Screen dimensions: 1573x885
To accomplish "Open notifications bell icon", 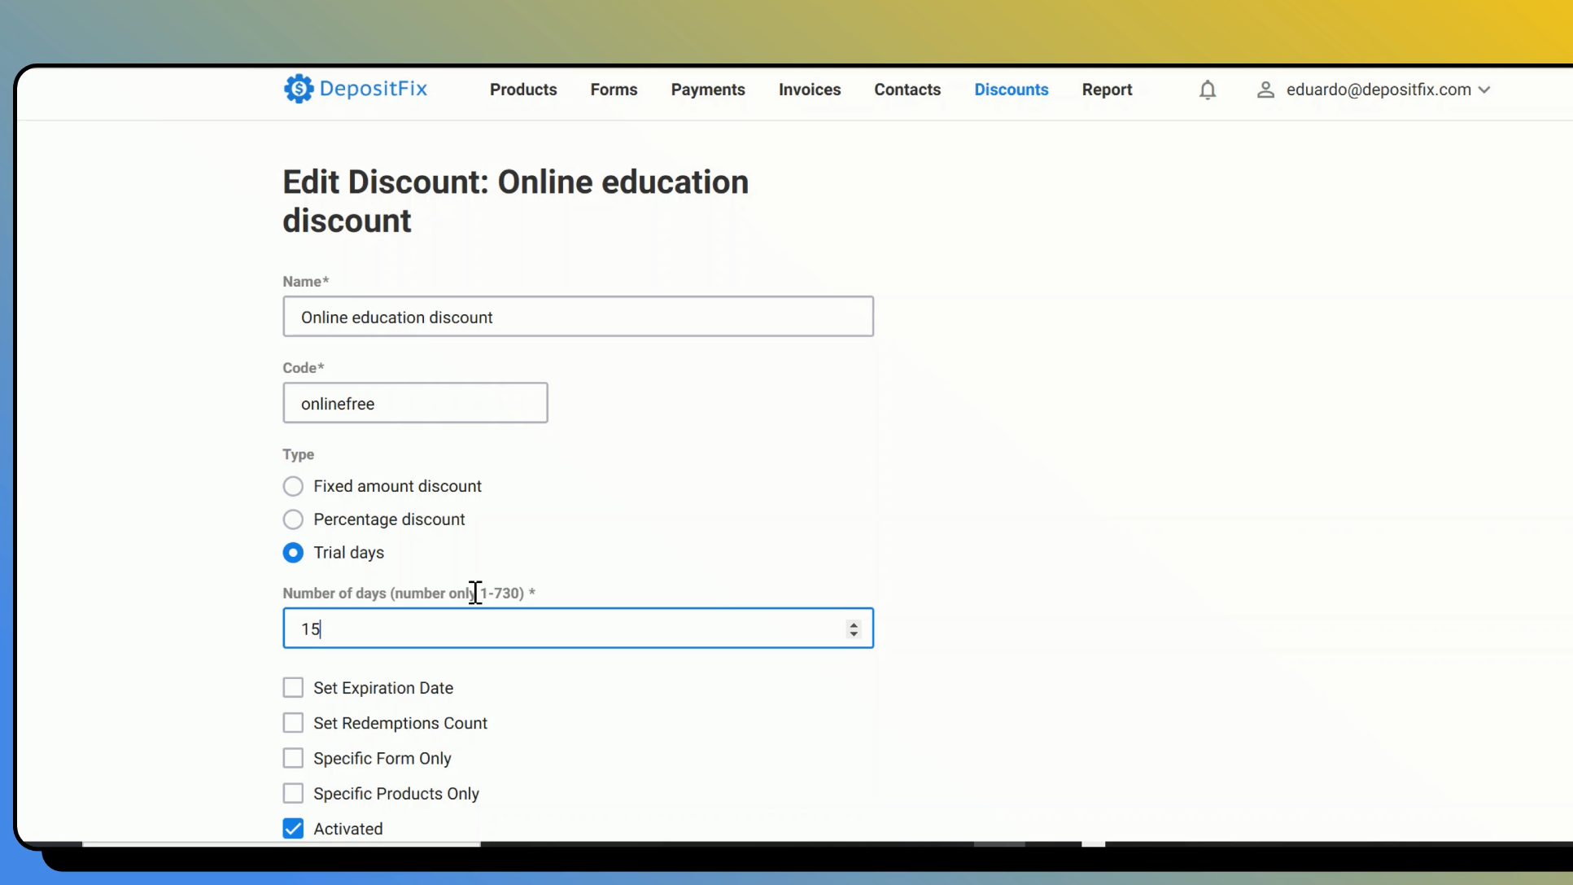I will [x=1208, y=90].
